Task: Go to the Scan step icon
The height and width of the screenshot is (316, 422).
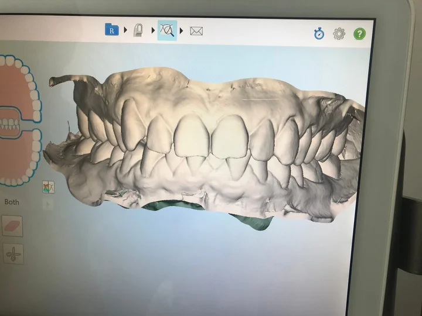Action: click(x=138, y=30)
